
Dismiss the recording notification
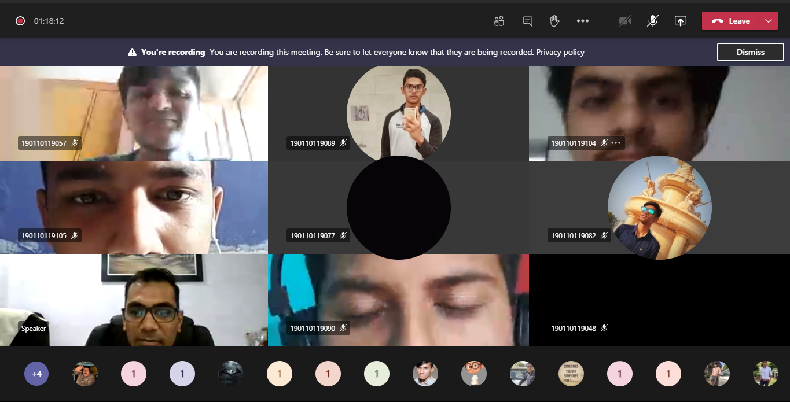pos(750,52)
